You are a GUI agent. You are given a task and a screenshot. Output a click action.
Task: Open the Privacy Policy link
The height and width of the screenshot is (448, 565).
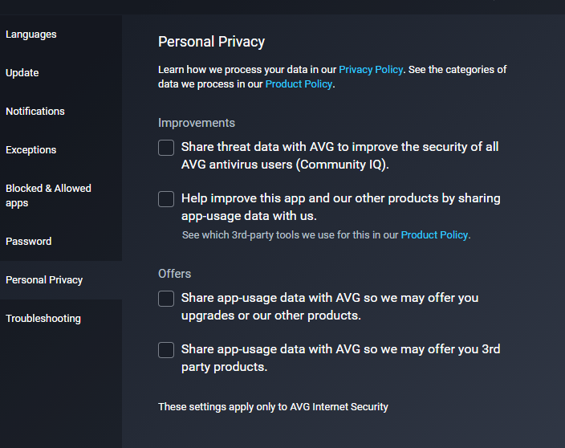pos(371,70)
